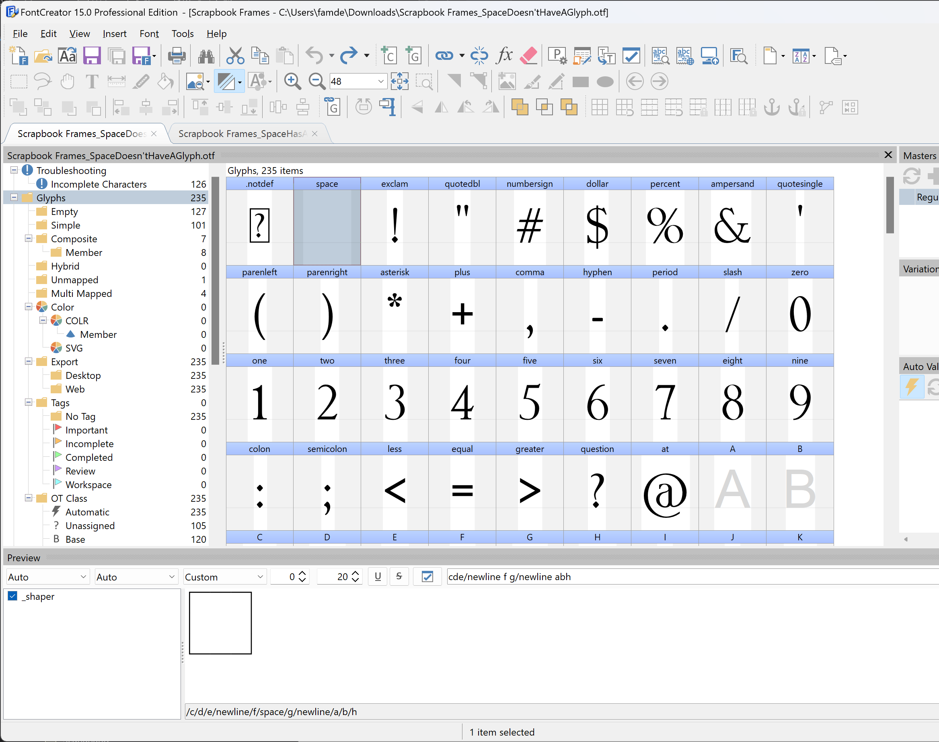Open the first Auto dropdown in Preview
This screenshot has width=939, height=742.
pyautogui.click(x=48, y=576)
